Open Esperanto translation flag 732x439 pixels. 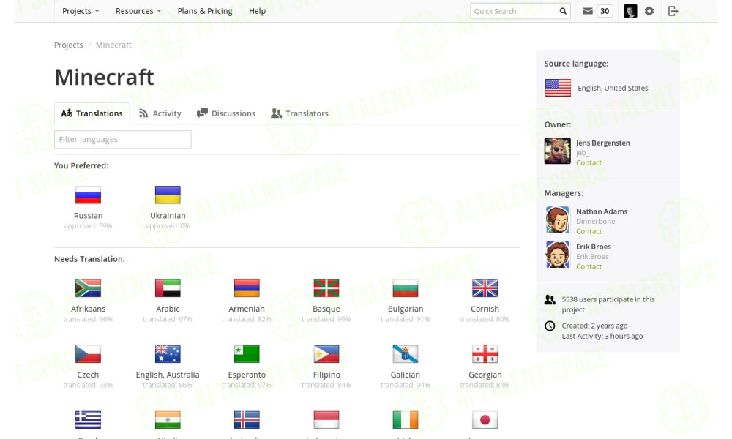[x=247, y=354]
